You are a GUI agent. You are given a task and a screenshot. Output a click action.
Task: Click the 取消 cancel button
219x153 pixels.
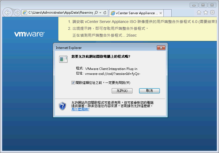coord(149,91)
